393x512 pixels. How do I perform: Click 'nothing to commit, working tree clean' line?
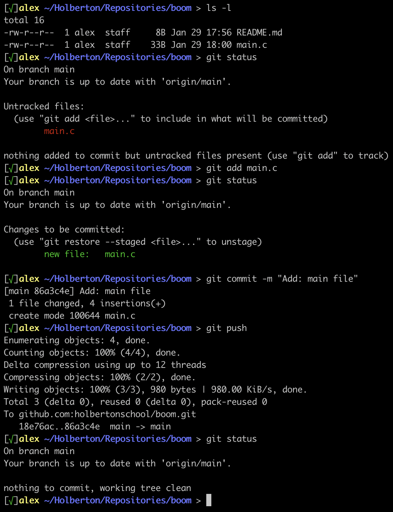click(97, 488)
